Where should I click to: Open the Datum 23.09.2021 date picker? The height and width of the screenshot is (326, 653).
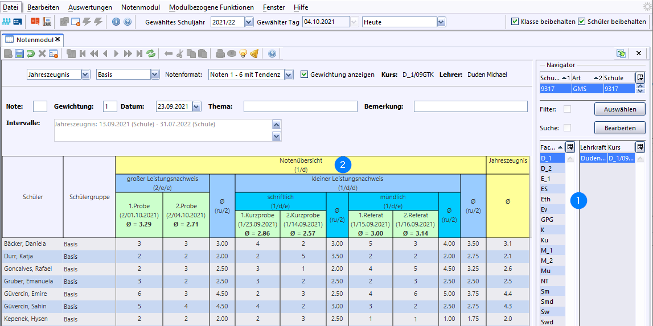coord(197,106)
